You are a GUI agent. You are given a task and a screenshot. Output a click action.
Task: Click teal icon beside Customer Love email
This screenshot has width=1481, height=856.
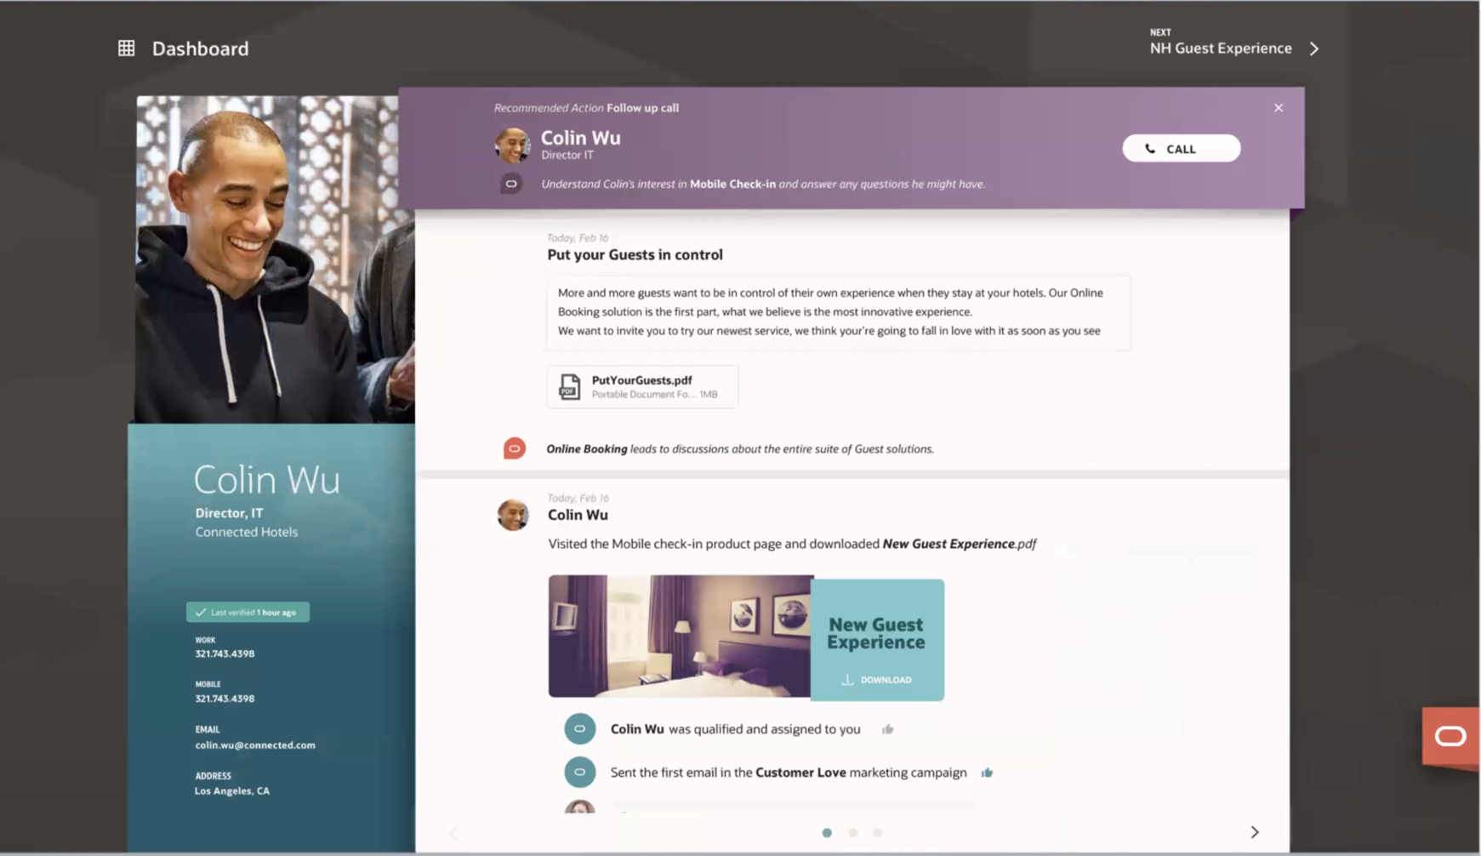[x=579, y=773]
